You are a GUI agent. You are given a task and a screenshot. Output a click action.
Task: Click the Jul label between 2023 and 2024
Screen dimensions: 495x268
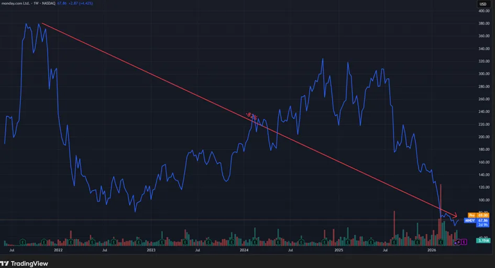pyautogui.click(x=197, y=250)
